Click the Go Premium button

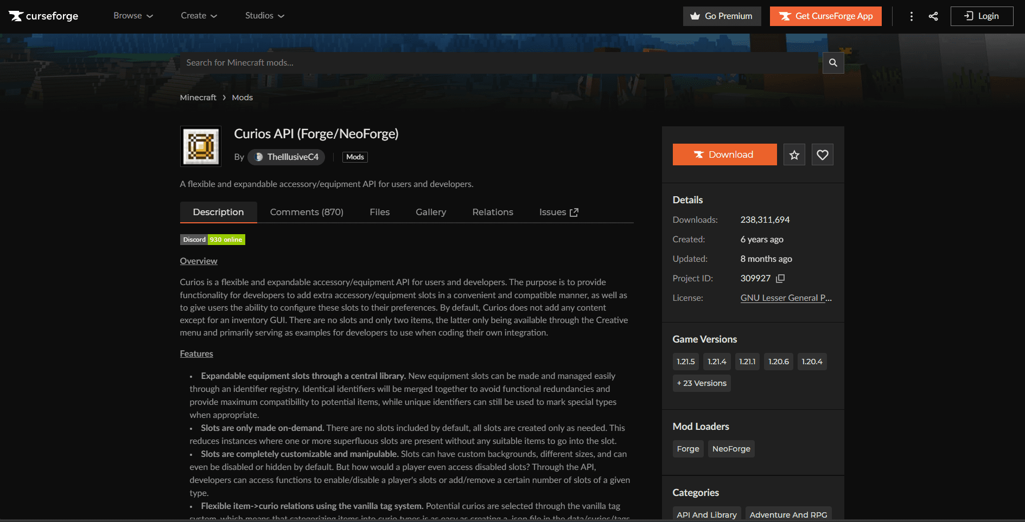pos(722,16)
